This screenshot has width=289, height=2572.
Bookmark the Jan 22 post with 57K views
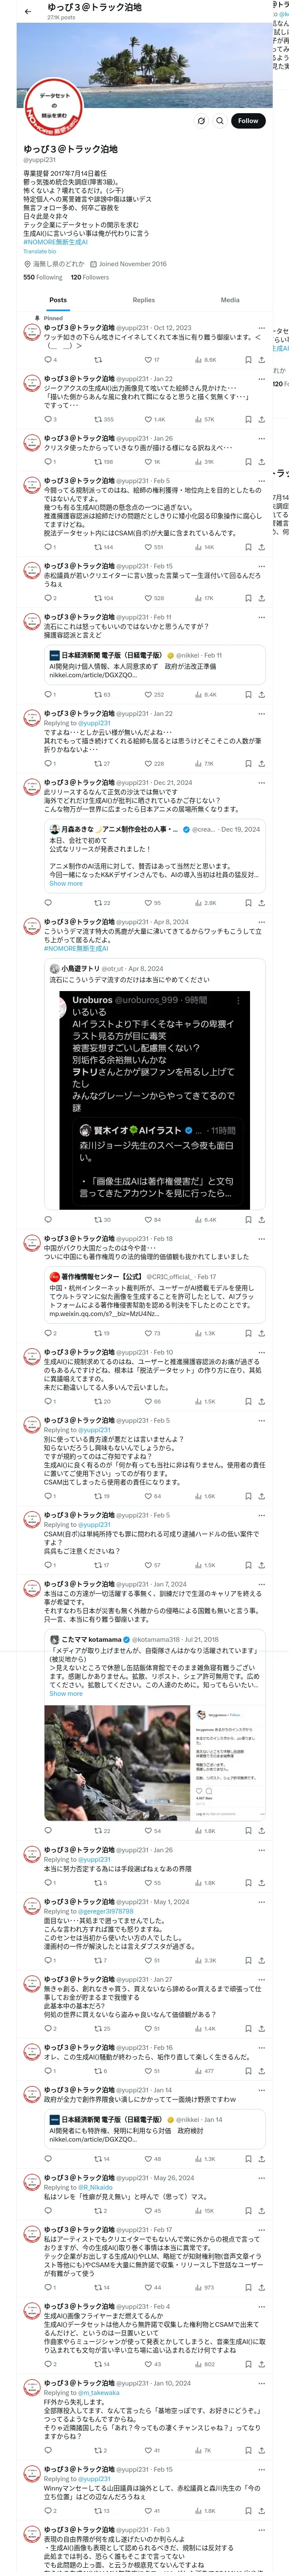tap(248, 419)
